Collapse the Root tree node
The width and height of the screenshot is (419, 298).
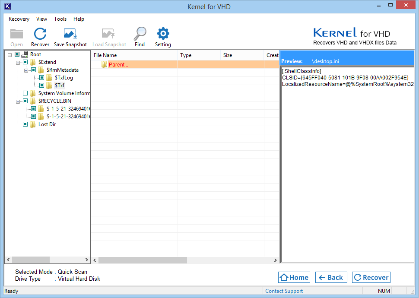pyautogui.click(x=10, y=55)
